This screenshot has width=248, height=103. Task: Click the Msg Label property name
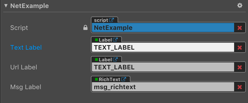[x=26, y=87]
